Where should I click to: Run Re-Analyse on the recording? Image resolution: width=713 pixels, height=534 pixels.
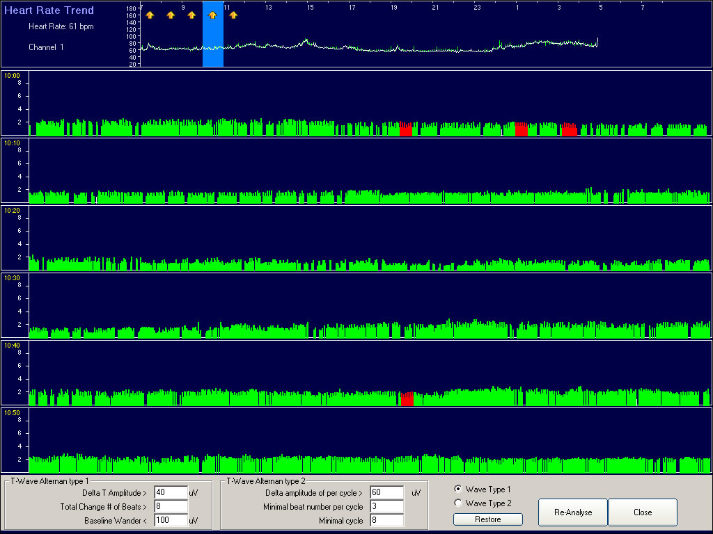[x=573, y=512]
